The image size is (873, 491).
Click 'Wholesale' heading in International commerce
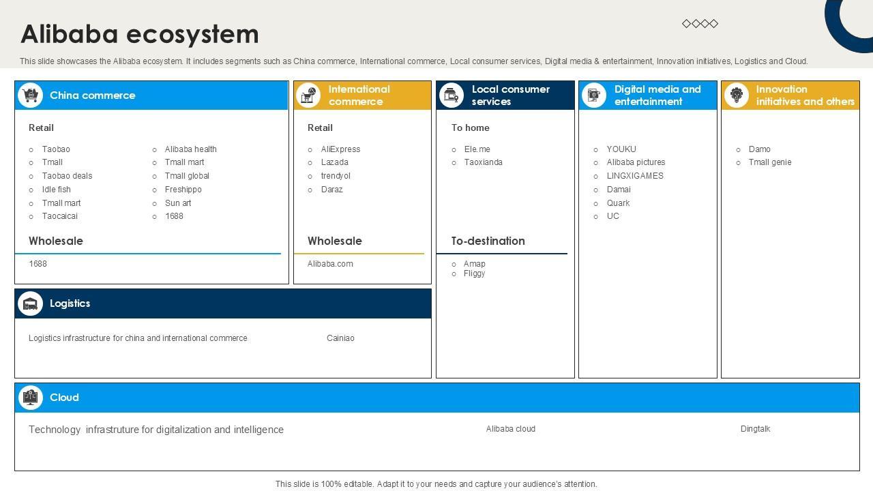(x=335, y=241)
